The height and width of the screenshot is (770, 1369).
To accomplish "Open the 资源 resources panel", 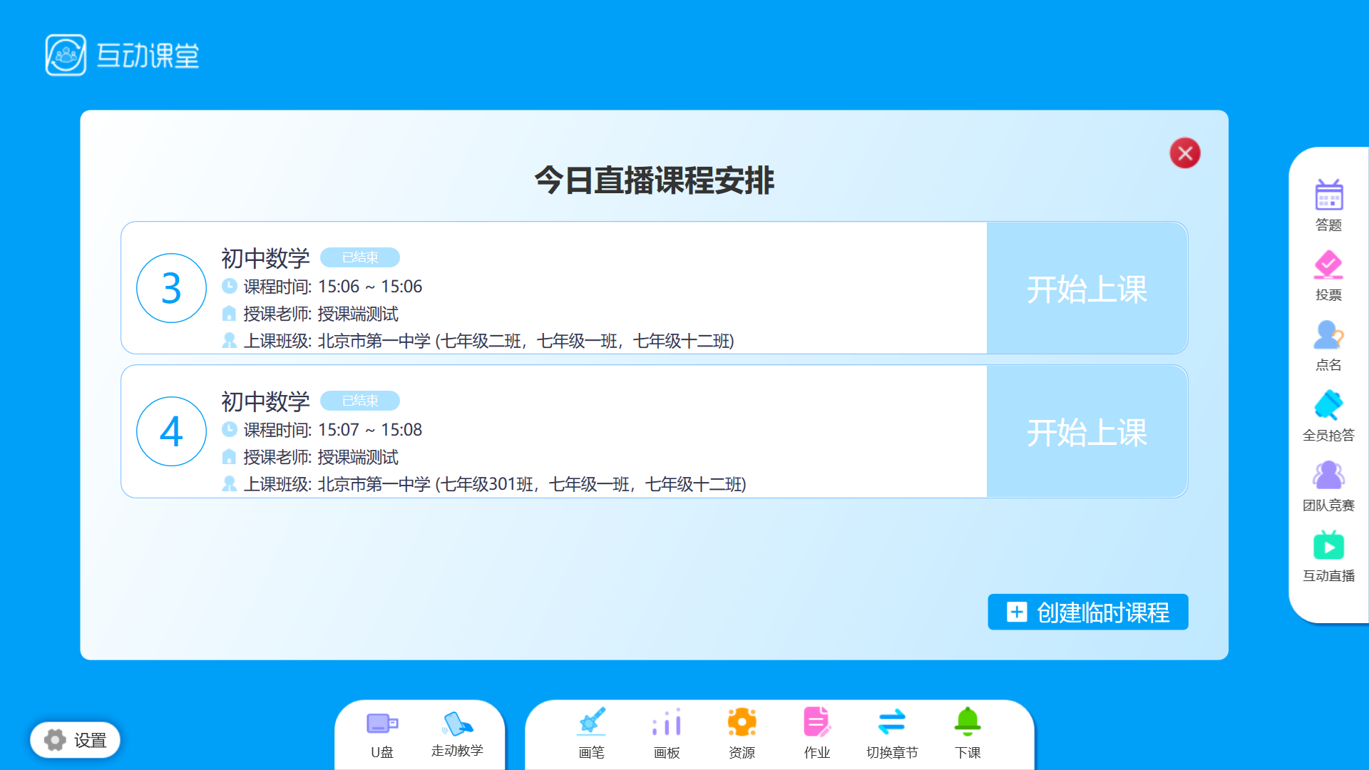I will (x=742, y=734).
